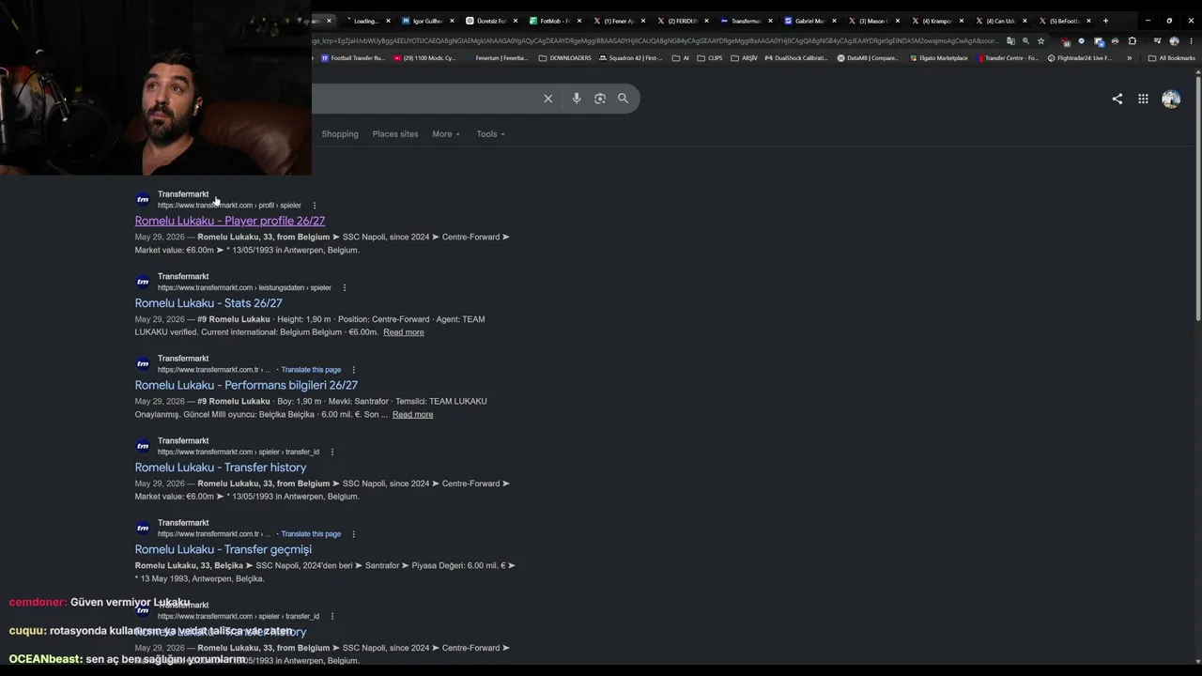The width and height of the screenshot is (1202, 676).
Task: Open the DualShock Calibration bookmark
Action: tap(796, 58)
